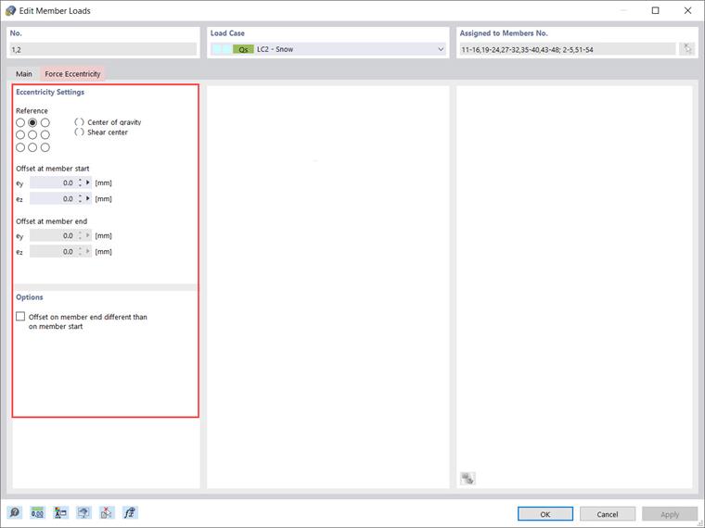The image size is (705, 528).
Task: Click the Edit Member Loads title icon
Action: 10,10
